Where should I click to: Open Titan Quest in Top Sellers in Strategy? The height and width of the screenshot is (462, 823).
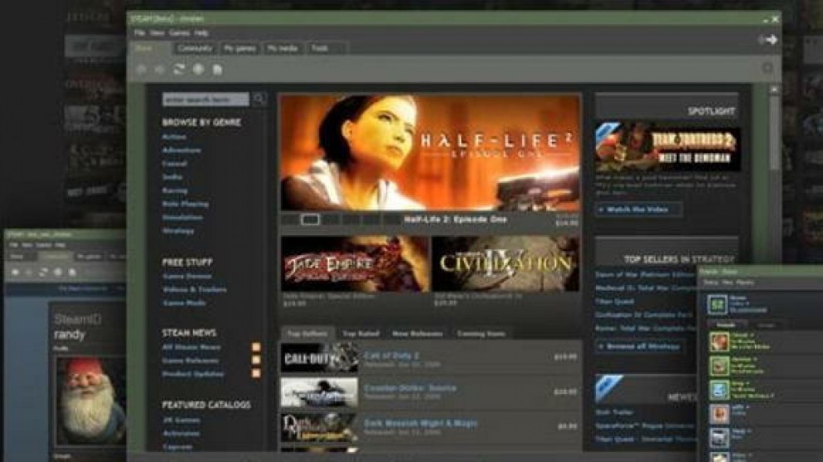614,302
